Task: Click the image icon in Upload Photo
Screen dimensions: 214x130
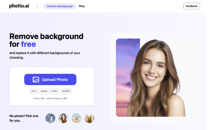Action: pyautogui.click(x=36, y=79)
